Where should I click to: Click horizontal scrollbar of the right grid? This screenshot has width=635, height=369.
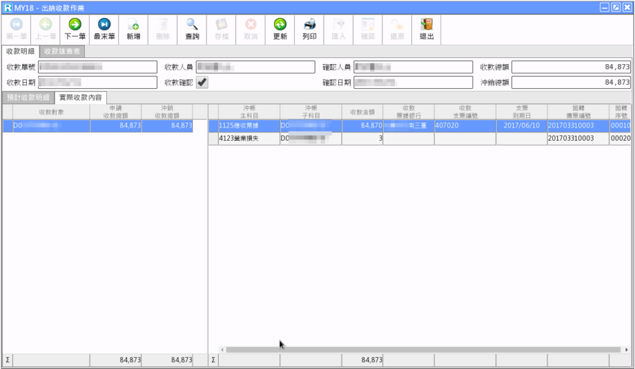(x=423, y=350)
